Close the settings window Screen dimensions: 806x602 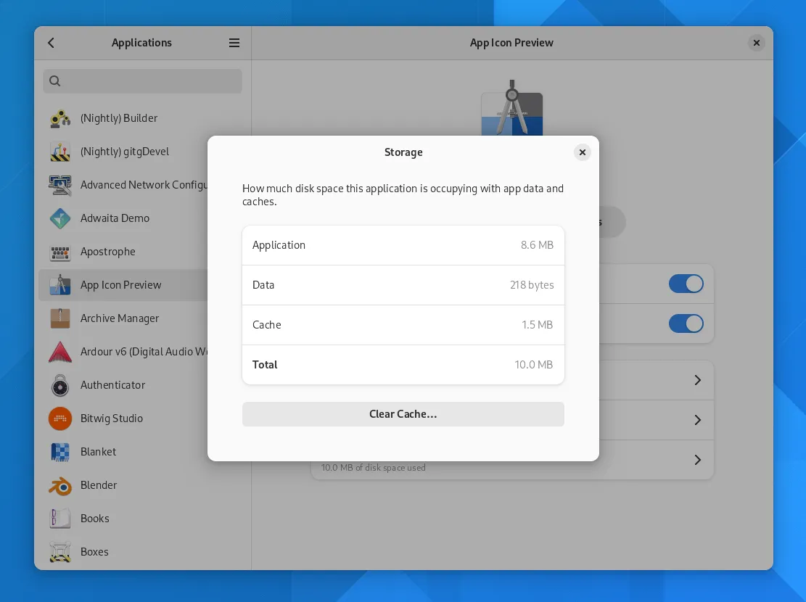pyautogui.click(x=756, y=43)
